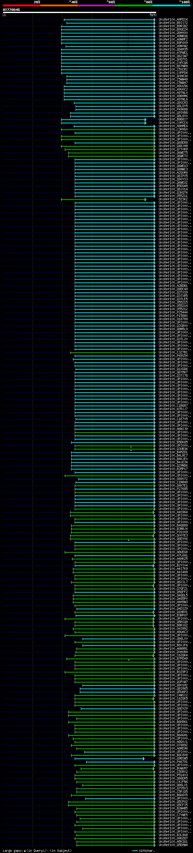
Task: Select the UniRef100_B8B817 label
Action: point(173,119)
